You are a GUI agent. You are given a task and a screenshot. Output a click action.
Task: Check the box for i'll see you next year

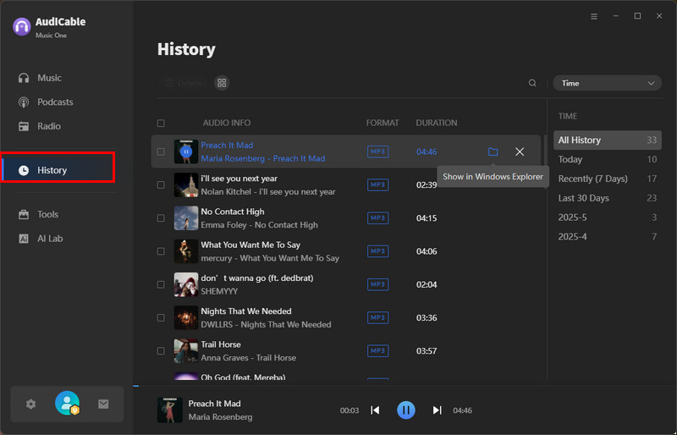(161, 184)
